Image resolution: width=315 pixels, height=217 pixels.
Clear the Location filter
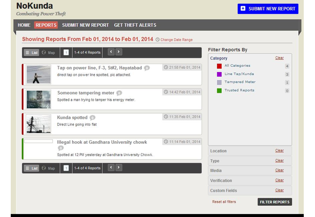pos(280,150)
